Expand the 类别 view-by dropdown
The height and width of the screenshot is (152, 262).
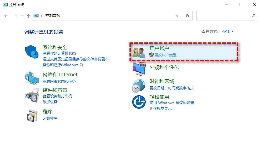pos(228,31)
